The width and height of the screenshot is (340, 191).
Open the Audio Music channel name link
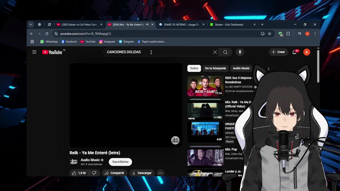(90, 160)
